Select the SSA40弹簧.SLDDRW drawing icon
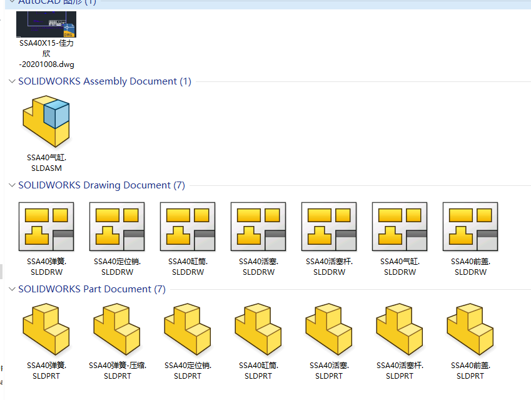 46,227
